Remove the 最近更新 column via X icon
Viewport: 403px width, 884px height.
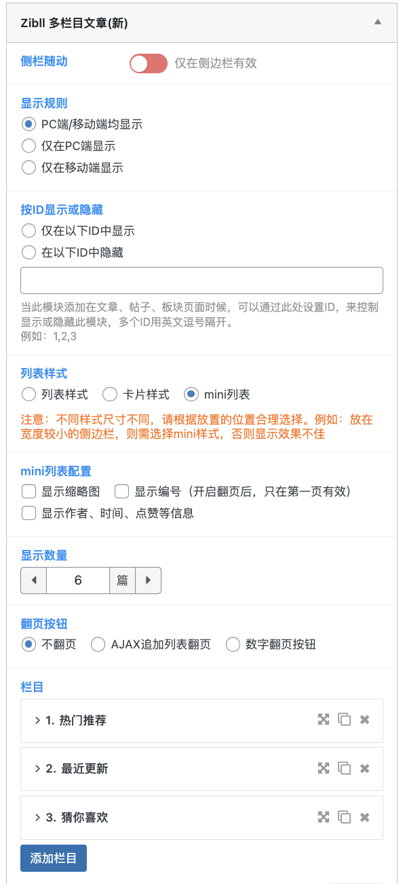pyautogui.click(x=364, y=768)
